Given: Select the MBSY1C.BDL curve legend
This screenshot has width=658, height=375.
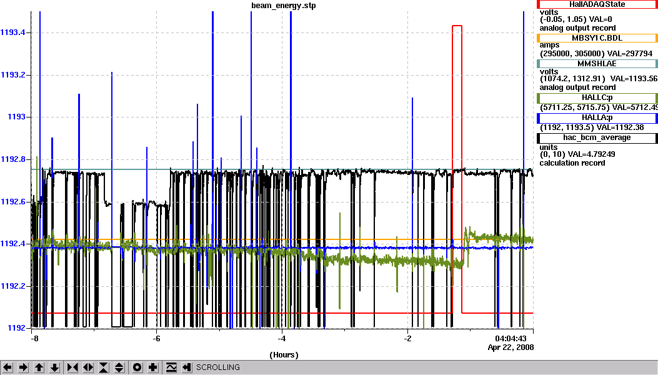Looking at the screenshot, I should click(x=597, y=38).
